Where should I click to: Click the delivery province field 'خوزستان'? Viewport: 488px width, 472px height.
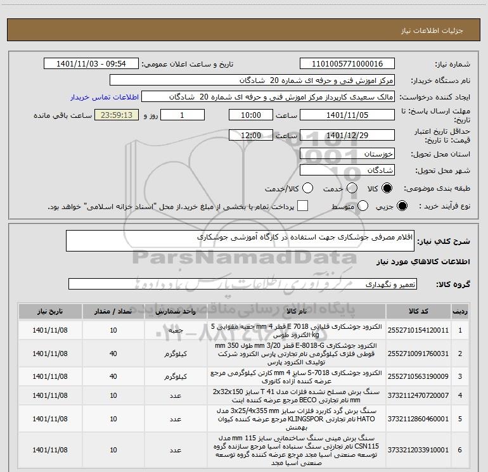tap(347, 154)
